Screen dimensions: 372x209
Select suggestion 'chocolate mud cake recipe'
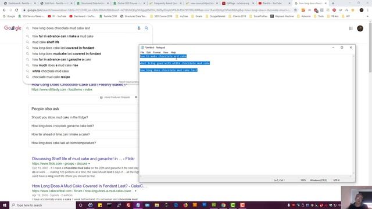tap(51, 77)
